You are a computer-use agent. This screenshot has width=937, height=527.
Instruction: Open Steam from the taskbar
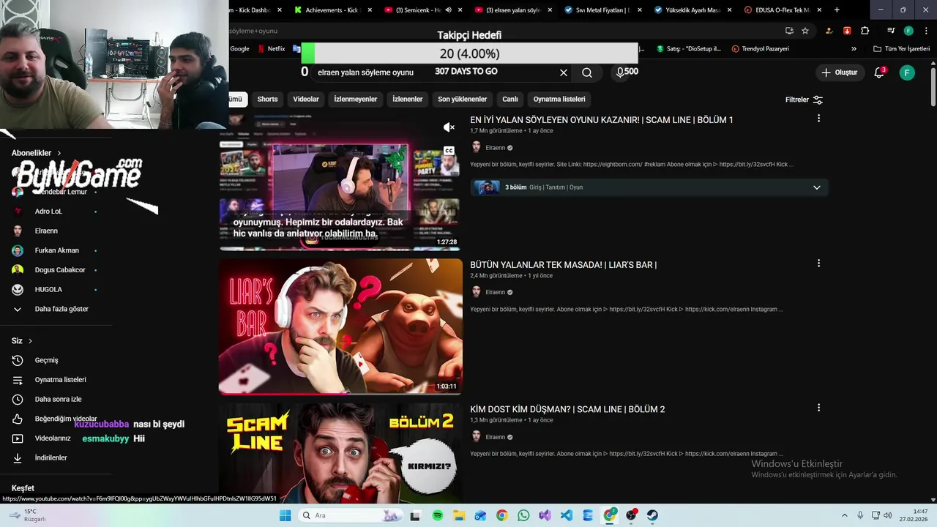click(652, 515)
